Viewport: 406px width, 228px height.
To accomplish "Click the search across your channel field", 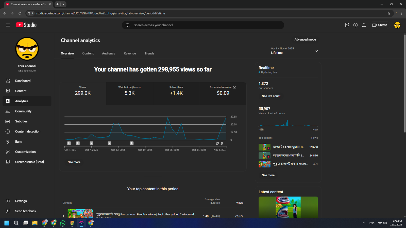I will [203, 25].
